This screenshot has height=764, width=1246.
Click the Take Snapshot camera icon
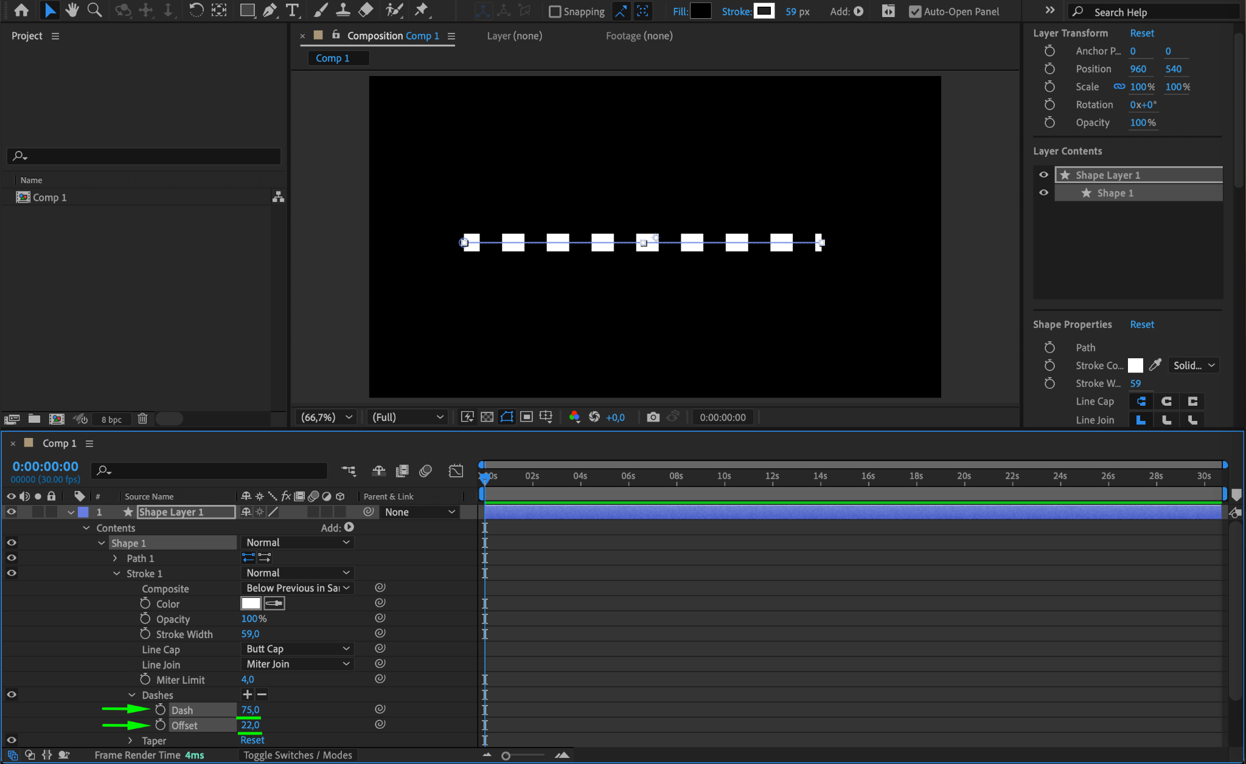653,417
